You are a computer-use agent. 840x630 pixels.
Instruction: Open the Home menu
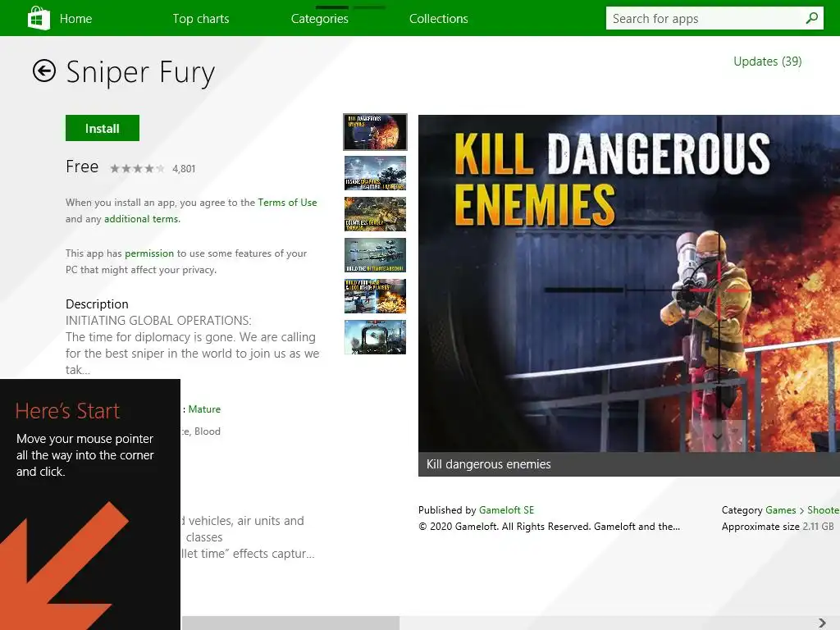(x=75, y=19)
